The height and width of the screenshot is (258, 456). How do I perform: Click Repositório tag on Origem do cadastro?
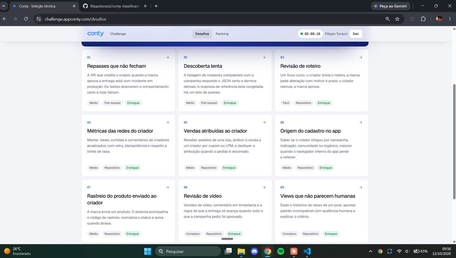point(305,167)
